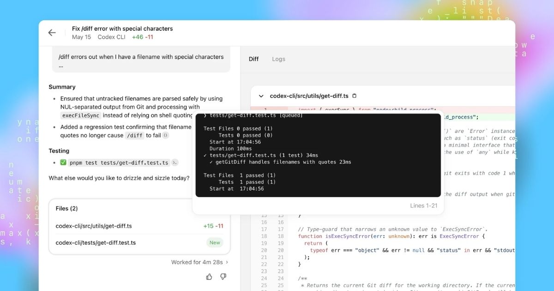The image size is (554, 291).
Task: Click the 'May 15' date in header
Action: coord(81,37)
